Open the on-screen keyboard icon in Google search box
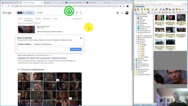 pyautogui.click(x=73, y=13)
